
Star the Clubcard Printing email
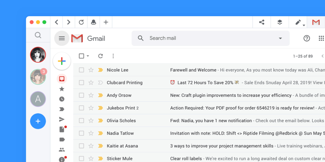click(x=91, y=82)
